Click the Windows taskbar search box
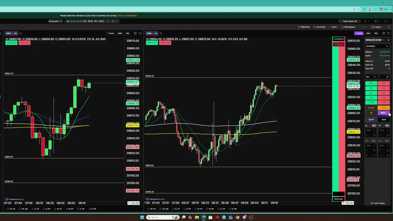This screenshot has height=221, width=393. click(163, 217)
